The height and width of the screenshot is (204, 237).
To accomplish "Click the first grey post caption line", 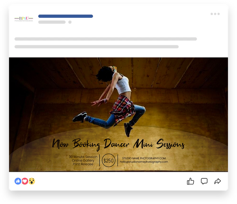I will click(105, 39).
